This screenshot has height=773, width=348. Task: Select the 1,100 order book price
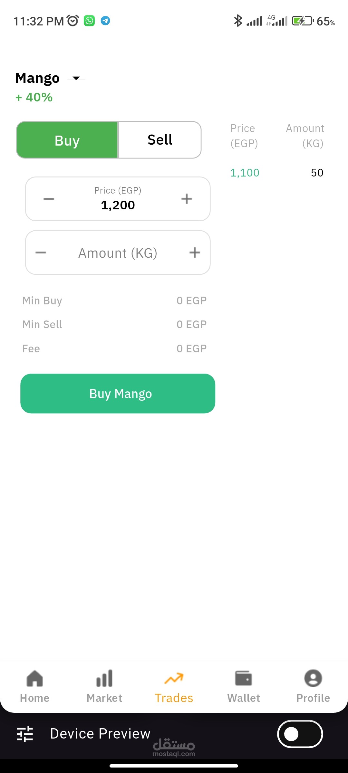pyautogui.click(x=245, y=173)
